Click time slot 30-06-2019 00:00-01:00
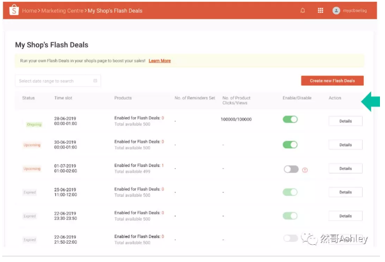Image resolution: width=385 pixels, height=262 pixels. [x=65, y=145]
